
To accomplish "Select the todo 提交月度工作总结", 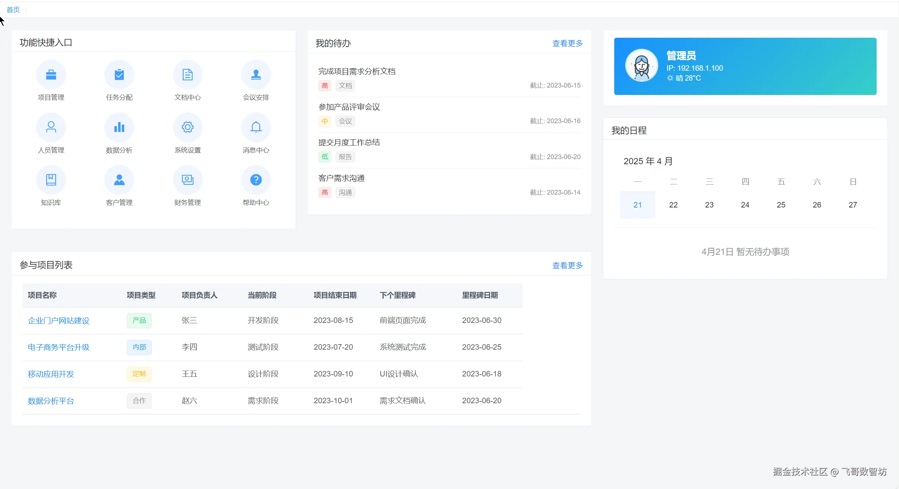I will coord(349,143).
